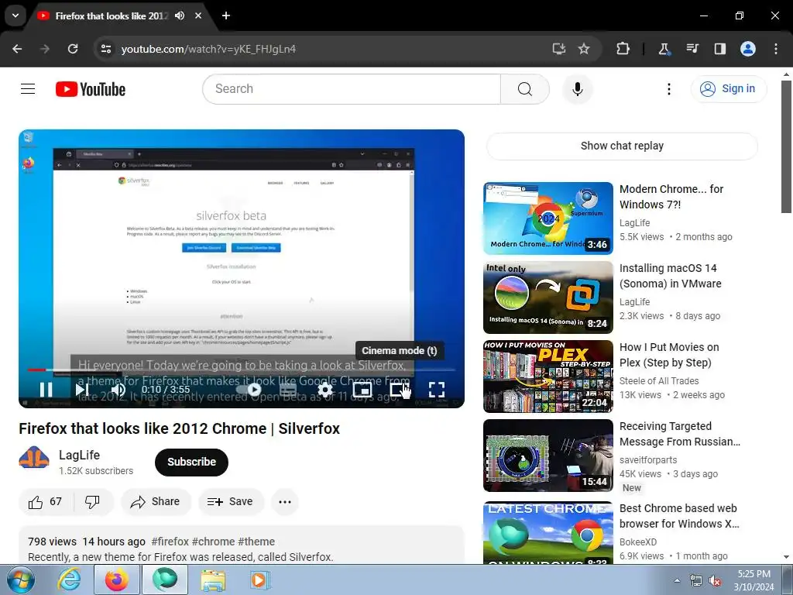This screenshot has height=595, width=793.
Task: Enable miniplayer mode
Action: (x=362, y=390)
